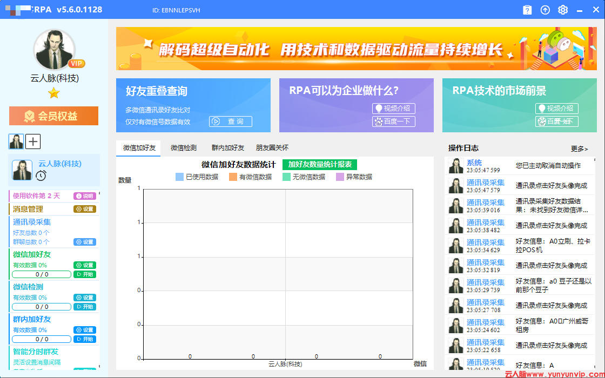
Task: Click log message 好友信息：A0立刷、拉卡拉POS机
Action: tap(553, 245)
